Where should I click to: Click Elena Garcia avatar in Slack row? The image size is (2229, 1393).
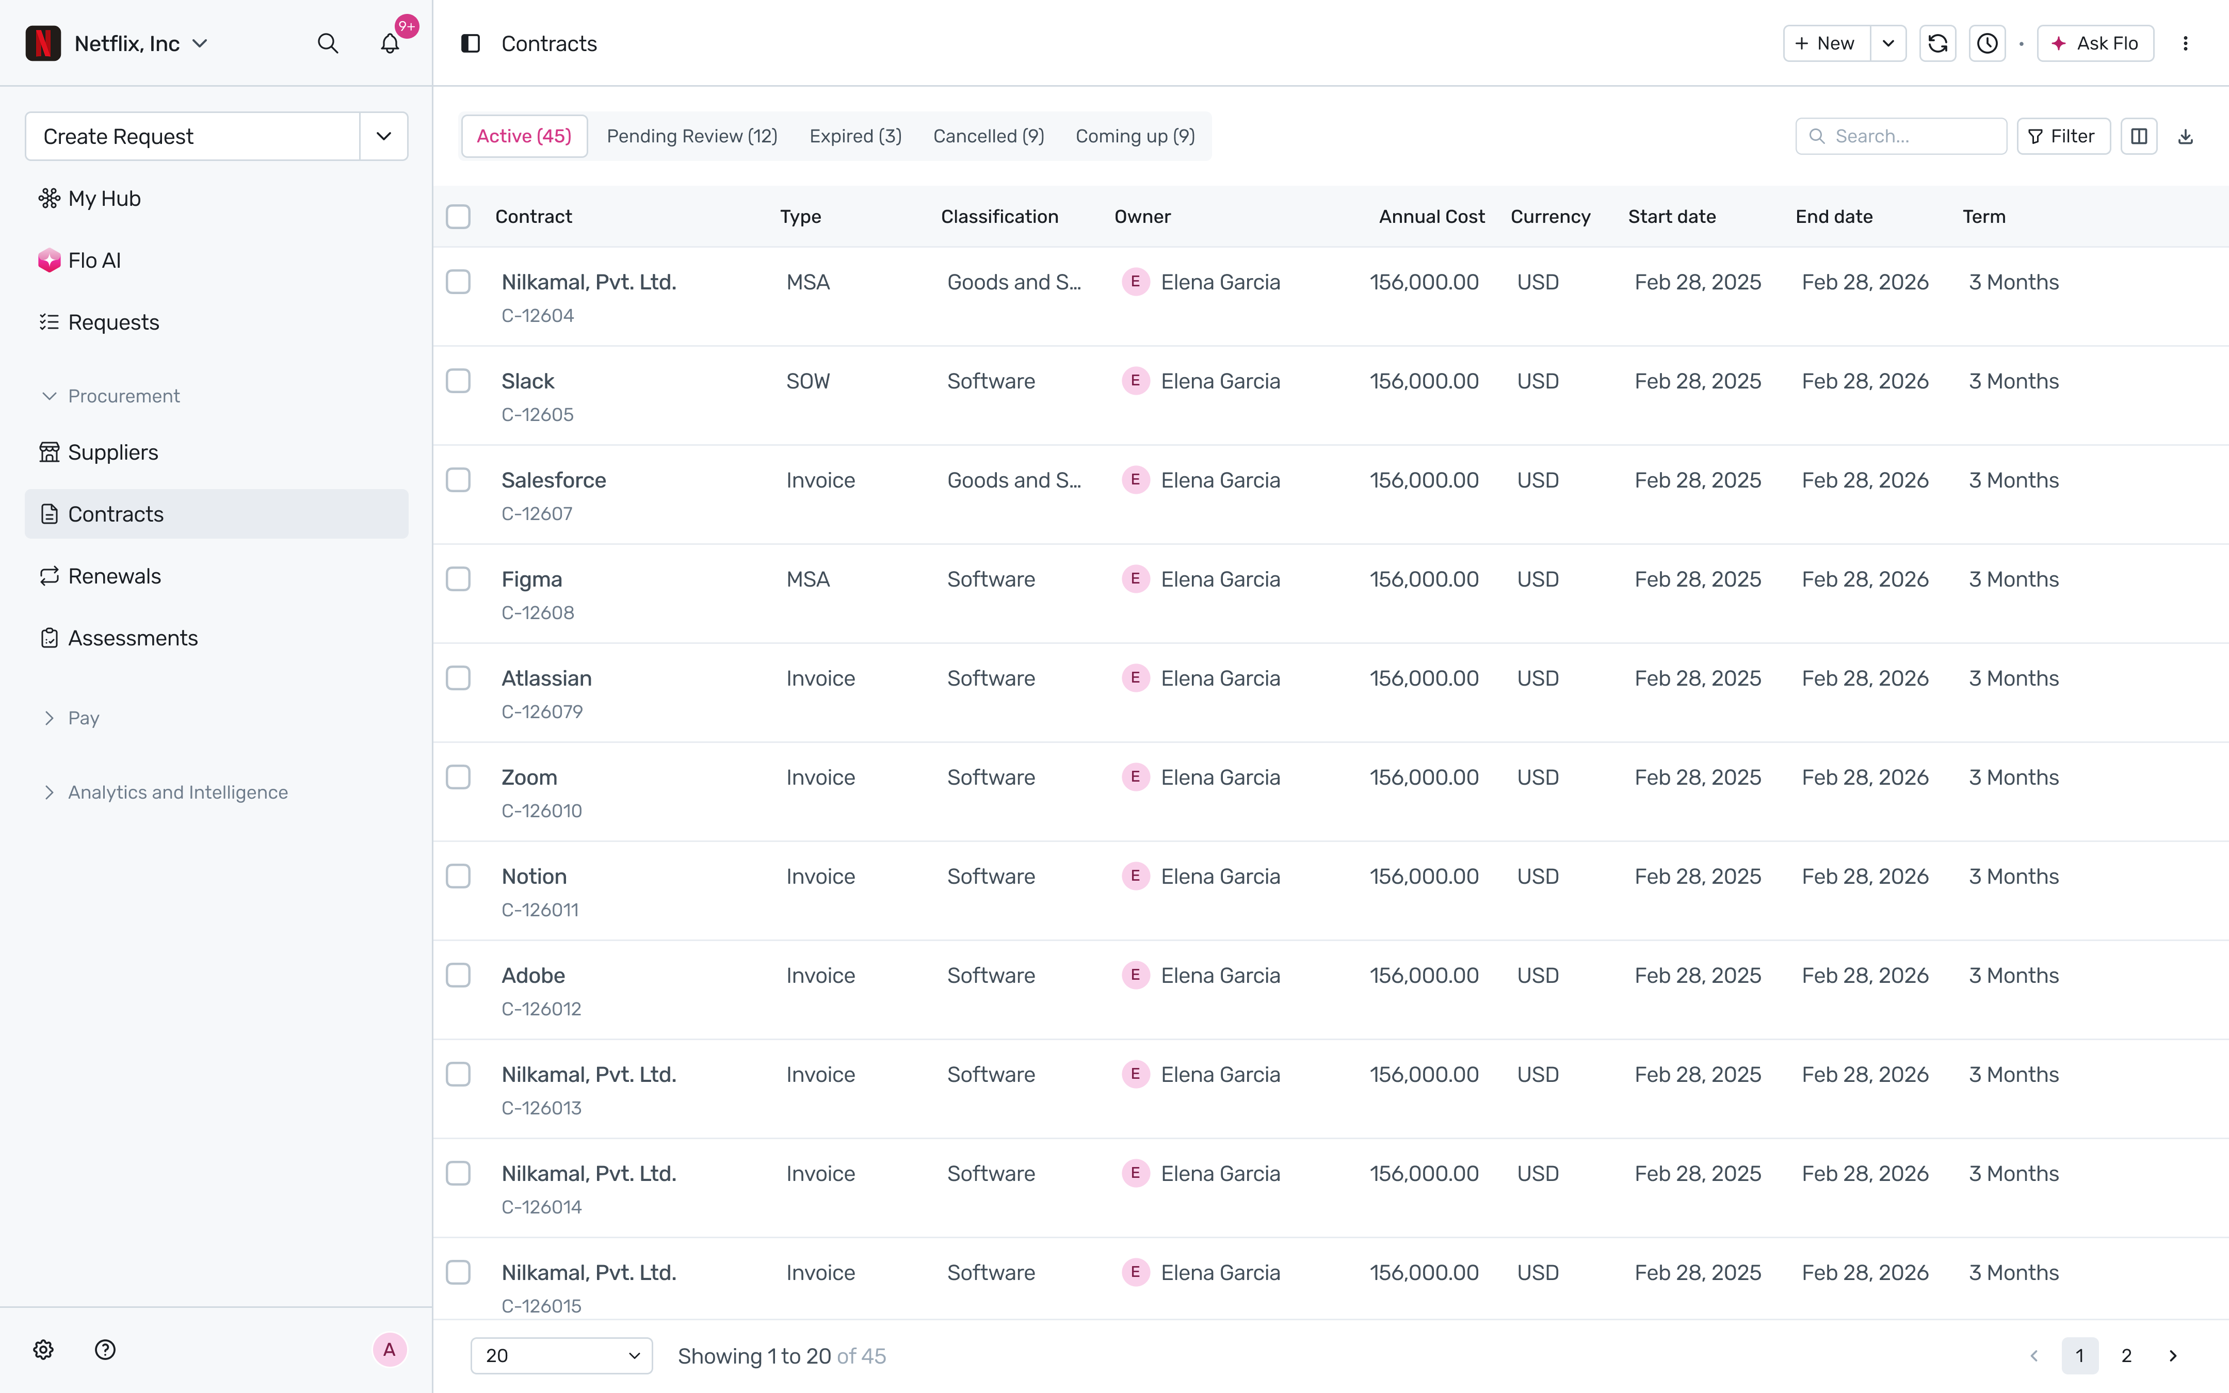coord(1136,381)
